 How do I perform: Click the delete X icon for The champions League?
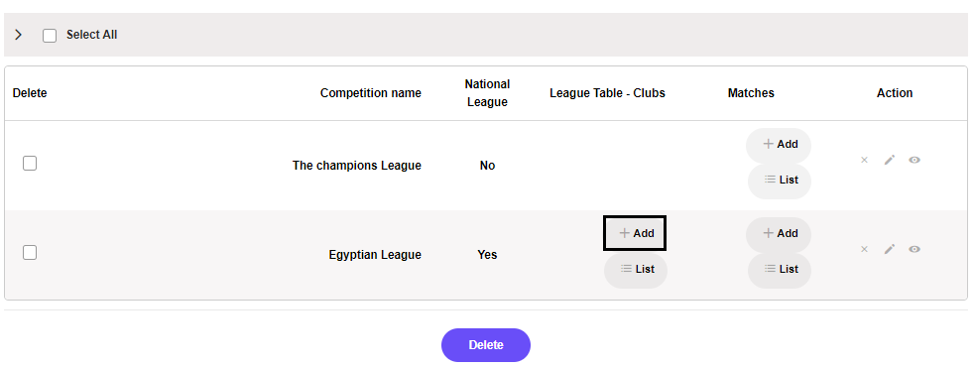864,161
